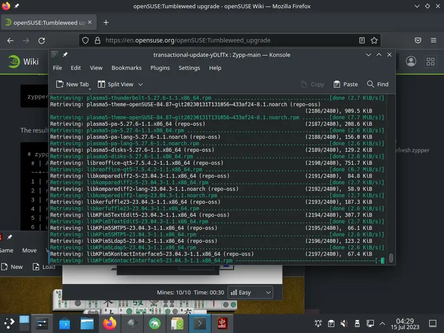The width and height of the screenshot is (444, 333).
Task: Switch to Firefox in the taskbar
Action: pyautogui.click(x=110, y=323)
